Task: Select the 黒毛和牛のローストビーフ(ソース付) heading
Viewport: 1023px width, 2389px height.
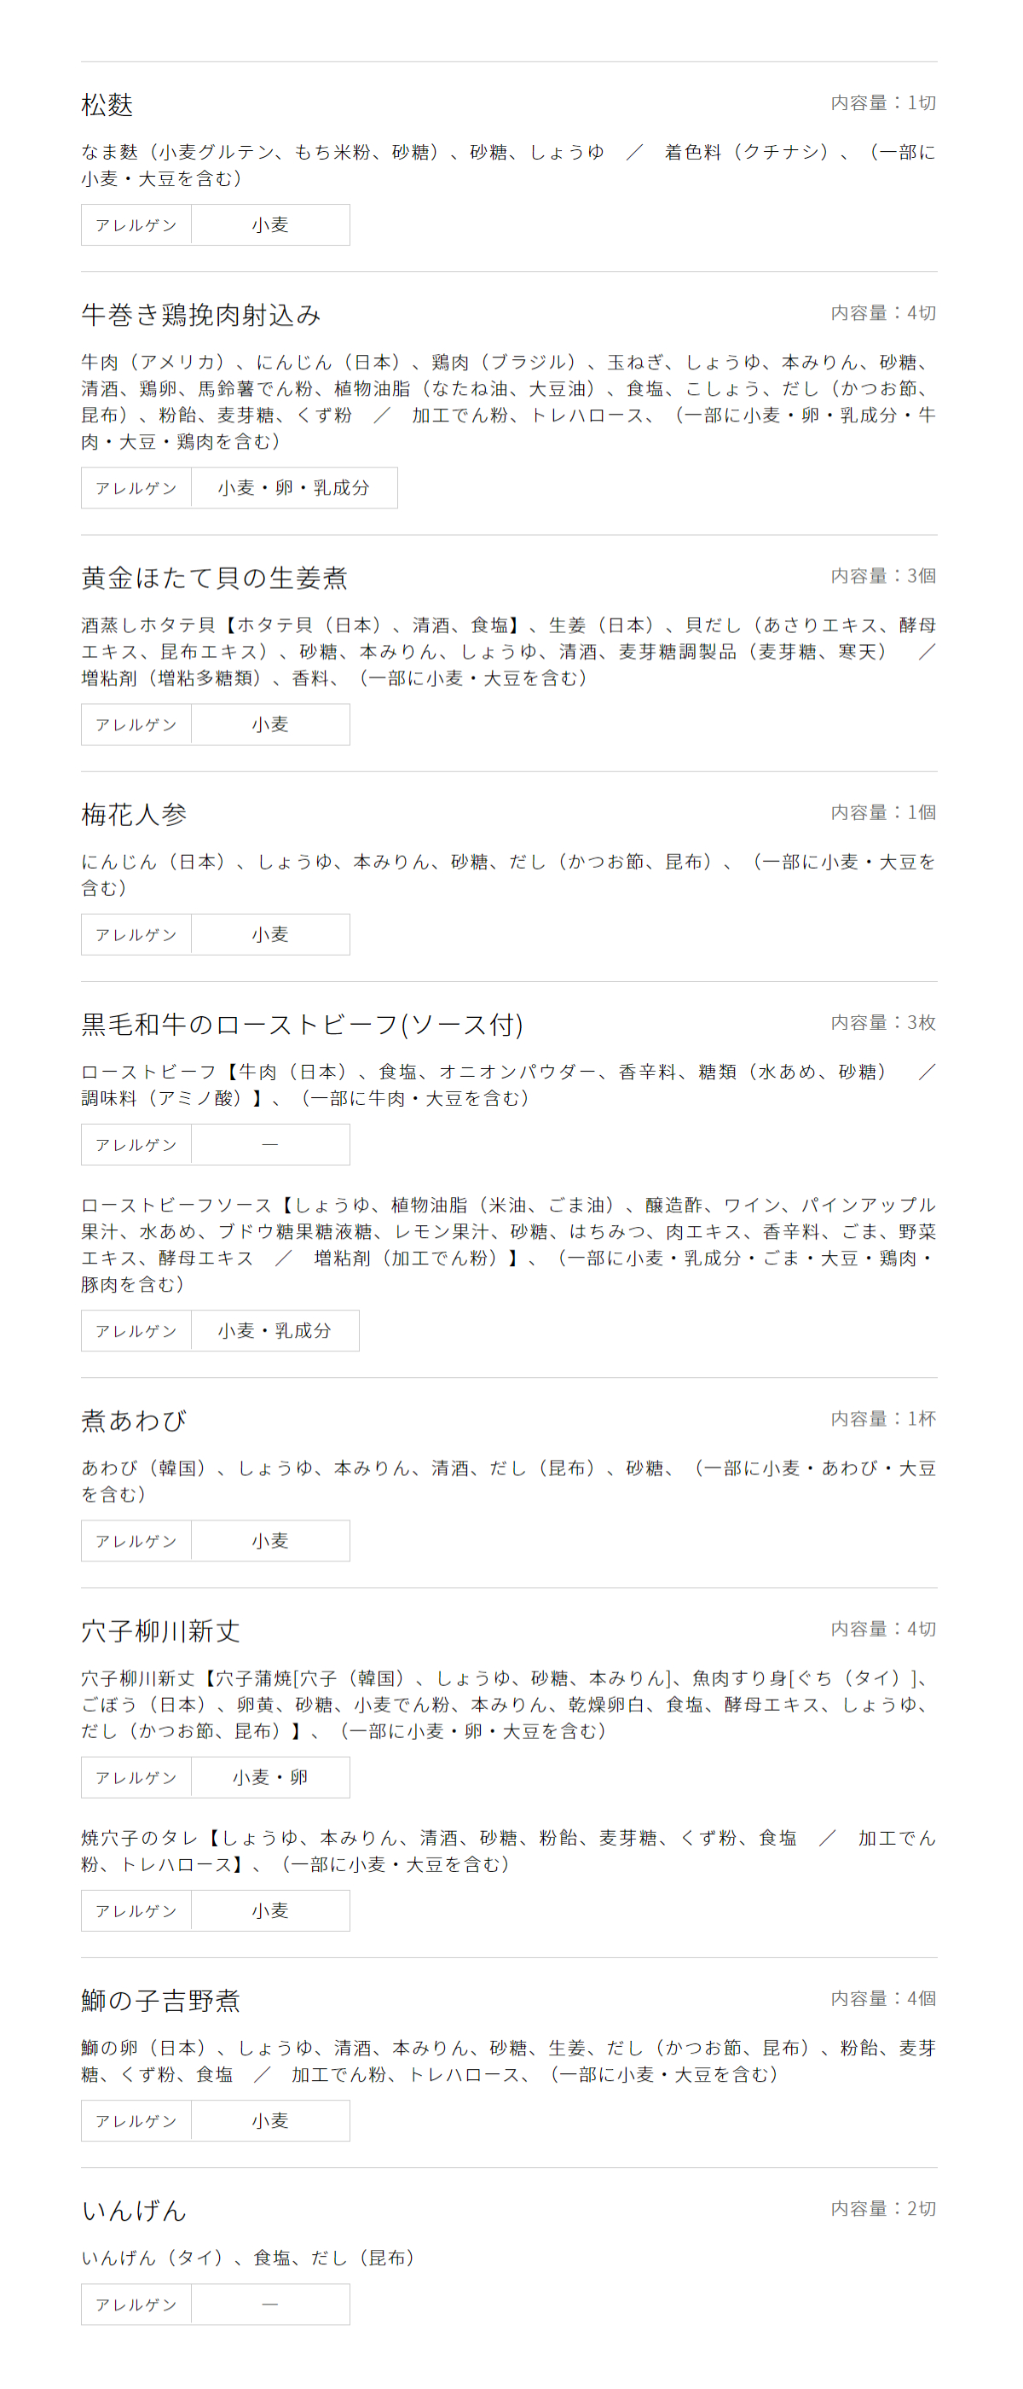Action: point(302,1025)
